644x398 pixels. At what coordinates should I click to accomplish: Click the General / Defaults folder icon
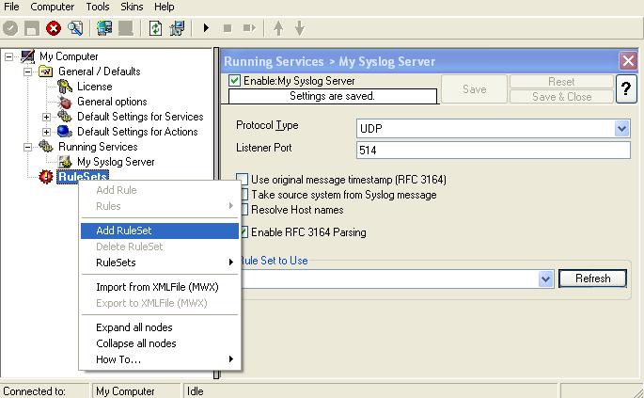tap(45, 72)
